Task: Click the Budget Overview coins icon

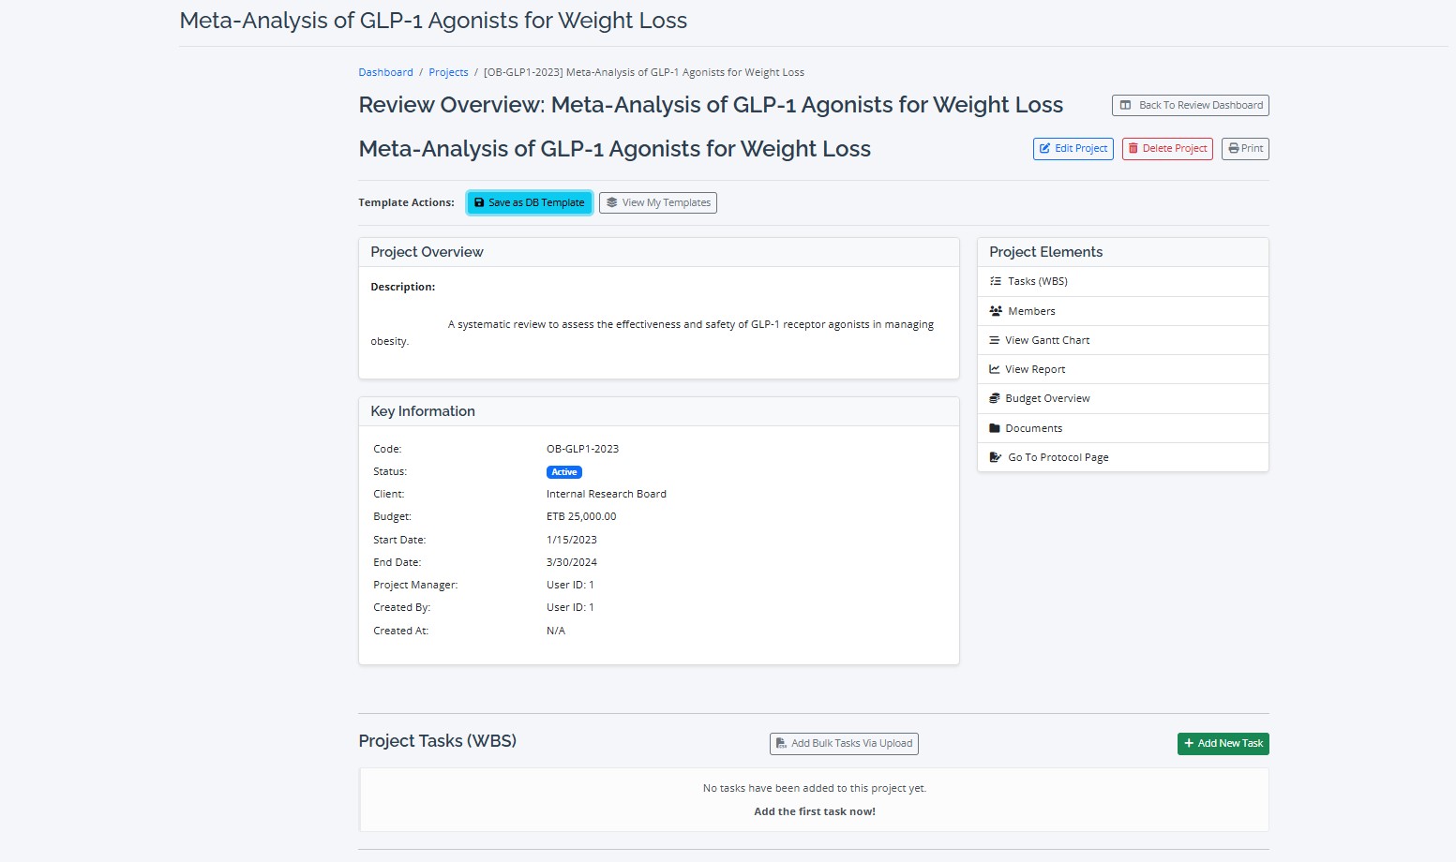Action: click(995, 398)
